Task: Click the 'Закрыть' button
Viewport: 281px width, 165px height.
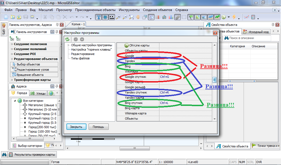Action: (x=76, y=127)
